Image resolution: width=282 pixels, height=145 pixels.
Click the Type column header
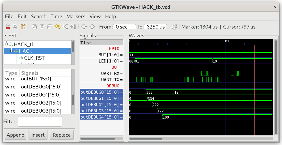pyautogui.click(x=11, y=73)
